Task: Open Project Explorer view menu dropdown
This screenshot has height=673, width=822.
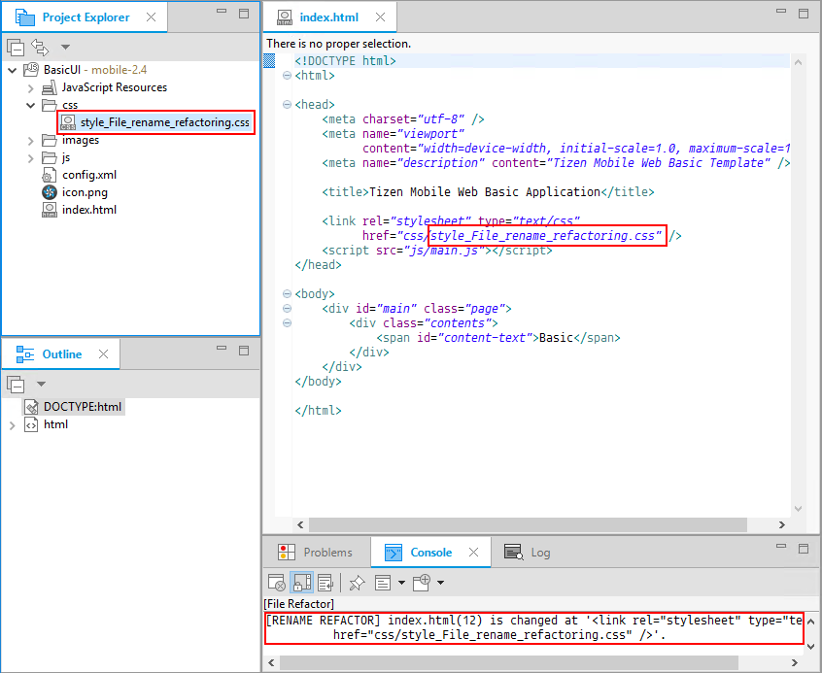Action: (65, 47)
